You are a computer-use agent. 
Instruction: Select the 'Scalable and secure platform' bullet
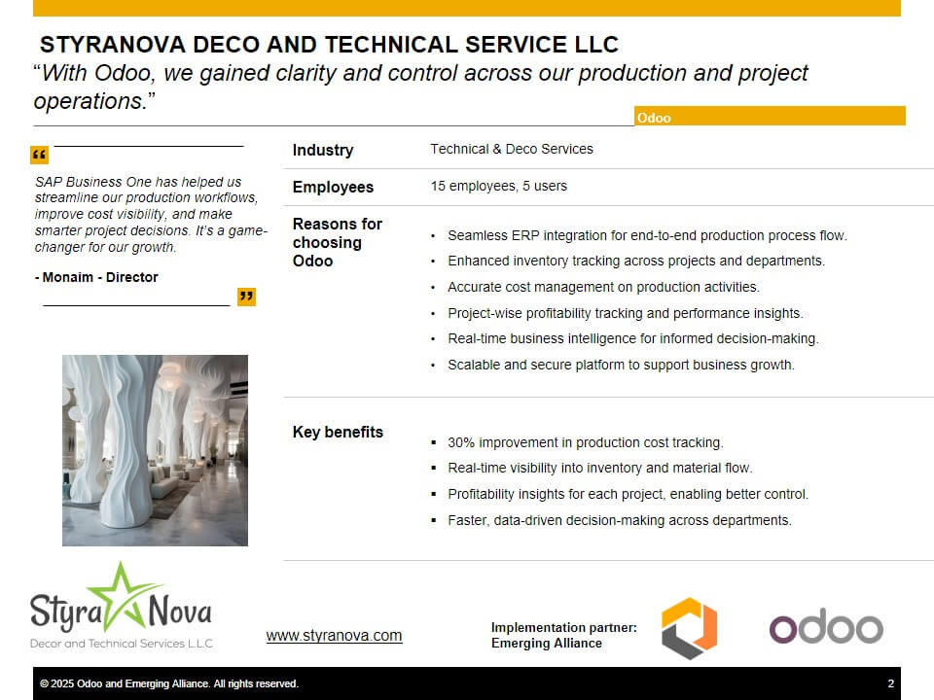(622, 365)
